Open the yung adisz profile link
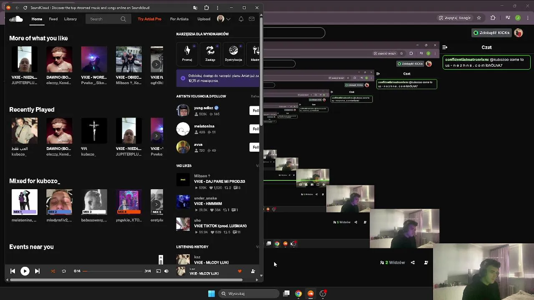The height and width of the screenshot is (300, 534). pos(204,108)
